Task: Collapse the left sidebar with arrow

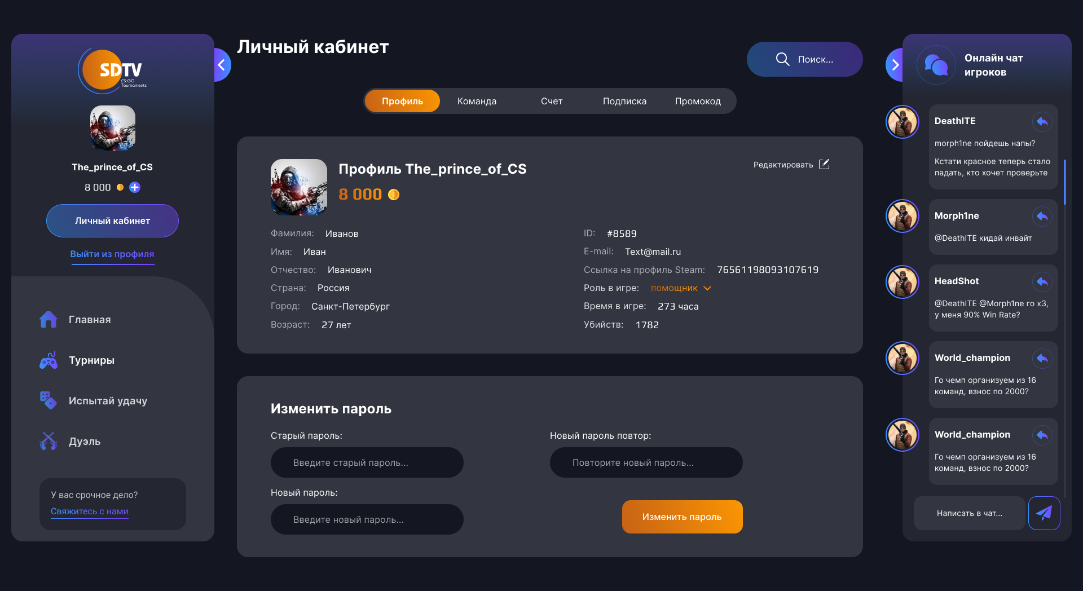Action: pyautogui.click(x=222, y=65)
